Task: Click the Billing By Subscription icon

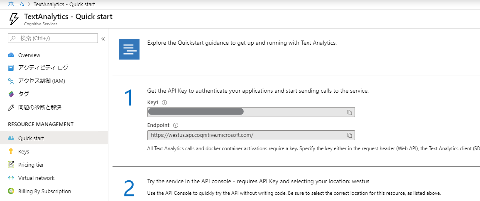Action: click(11, 191)
